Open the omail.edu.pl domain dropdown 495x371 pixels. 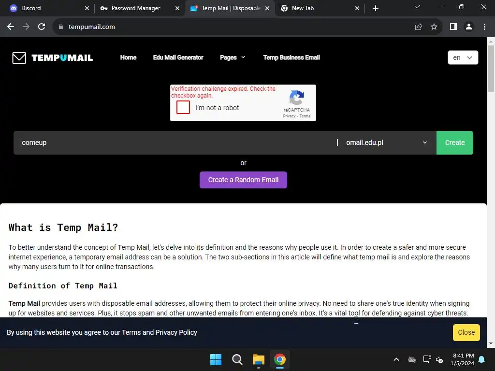click(x=386, y=143)
